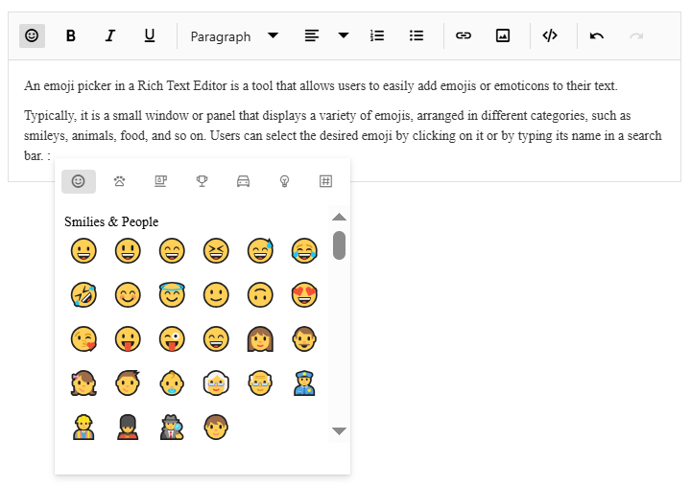Expand the alignment options arrow
Screen dimensions: 691x487
click(x=344, y=35)
